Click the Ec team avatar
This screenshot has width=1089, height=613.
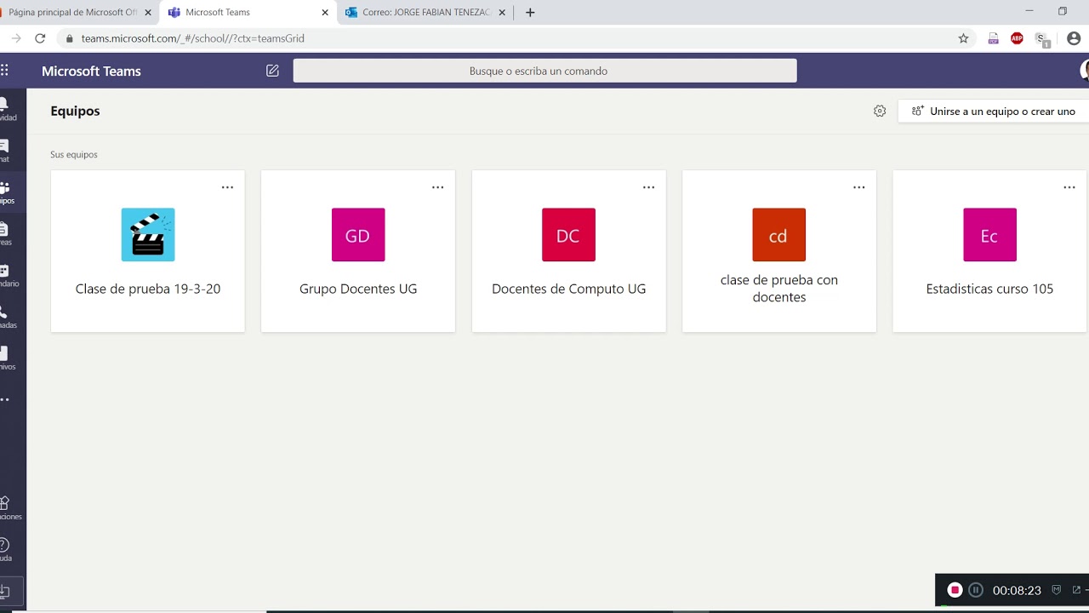click(989, 234)
